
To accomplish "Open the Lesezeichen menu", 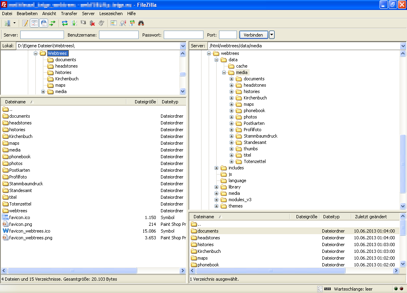I will click(111, 14).
